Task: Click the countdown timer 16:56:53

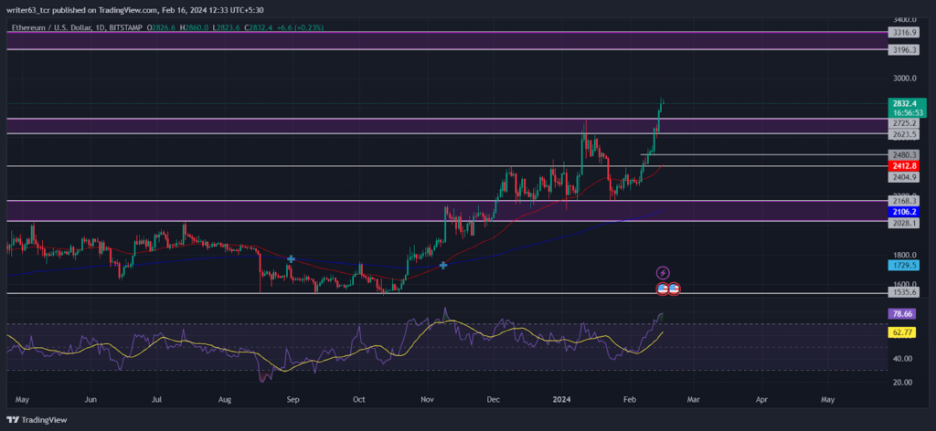Action: pos(907,112)
